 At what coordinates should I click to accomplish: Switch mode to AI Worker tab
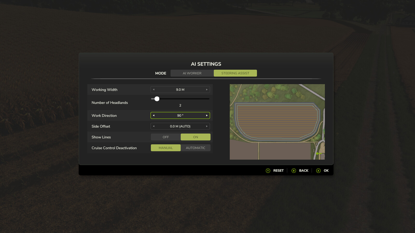tap(192, 73)
